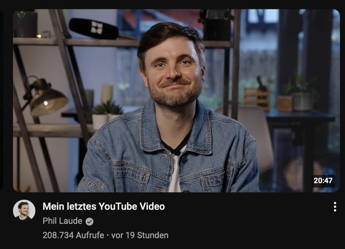Click the '208.734 Aufrufe' view count

tap(73, 235)
